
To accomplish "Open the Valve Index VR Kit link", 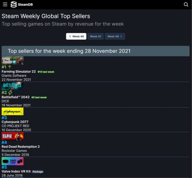I will coord(16,171).
